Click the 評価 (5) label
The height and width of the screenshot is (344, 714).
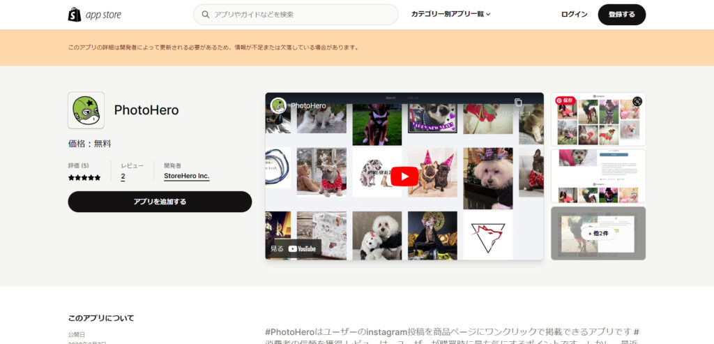pyautogui.click(x=78, y=166)
